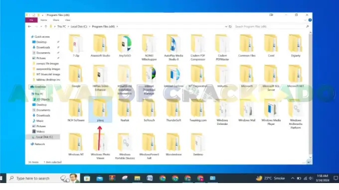Open the Windows Portable Devices folder

coord(125,146)
